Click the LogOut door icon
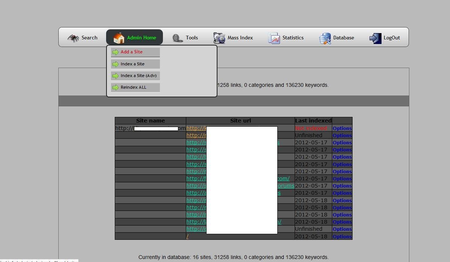The image size is (450, 262). click(x=374, y=38)
